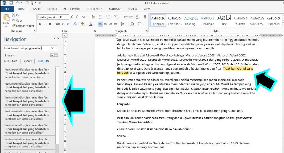The image size is (284, 153).
Task: Open the INSERT ribbon tab
Action: (x=37, y=9)
